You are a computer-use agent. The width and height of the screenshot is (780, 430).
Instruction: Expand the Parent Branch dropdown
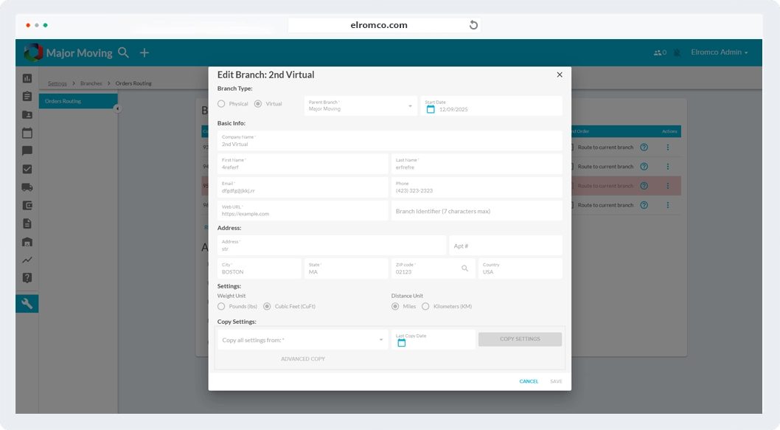pos(361,106)
